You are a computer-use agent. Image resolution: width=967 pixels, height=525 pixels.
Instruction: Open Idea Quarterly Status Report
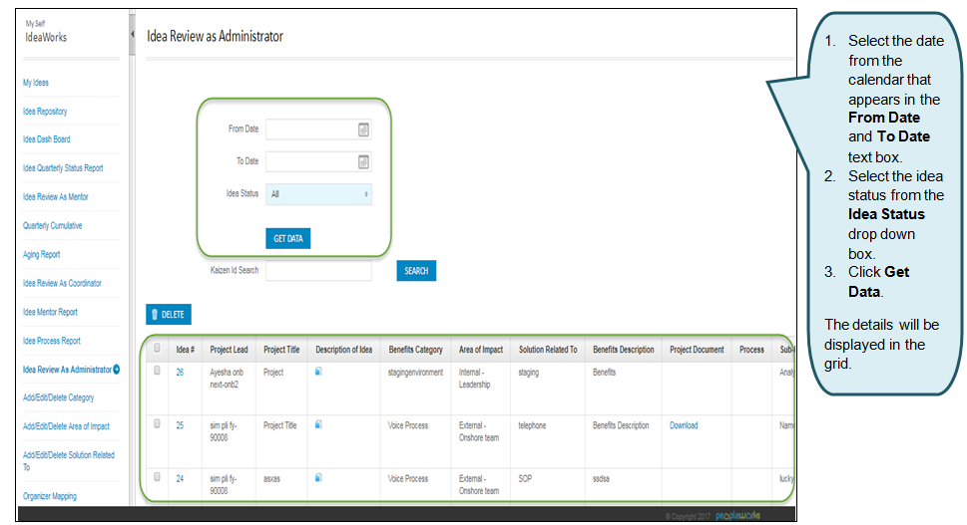click(x=63, y=168)
